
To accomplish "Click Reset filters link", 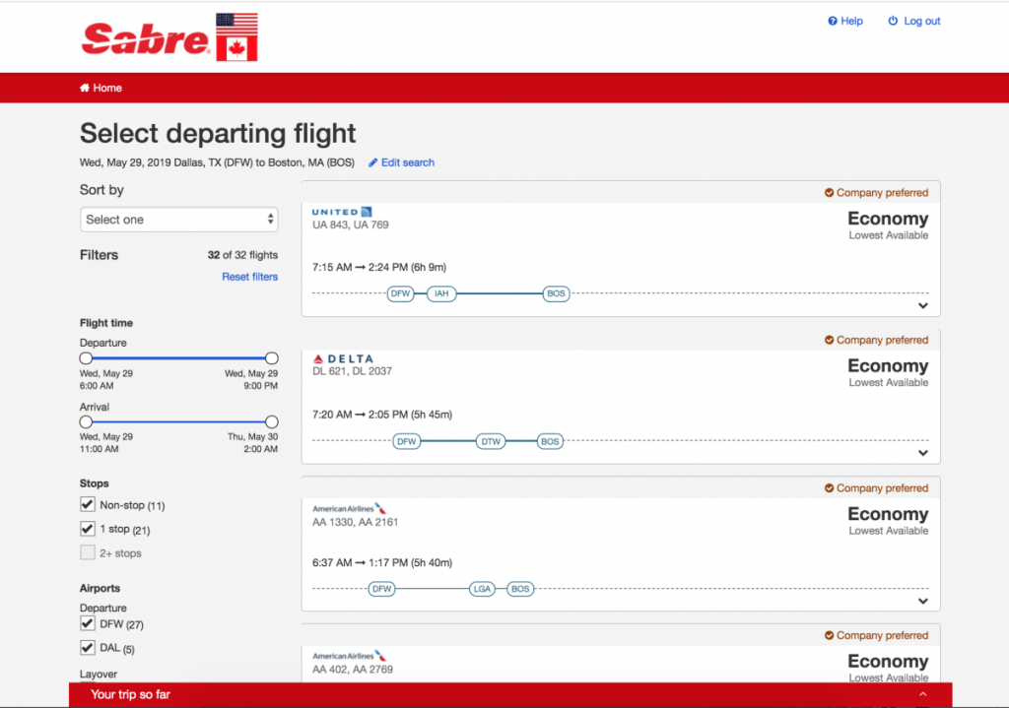I will [249, 277].
